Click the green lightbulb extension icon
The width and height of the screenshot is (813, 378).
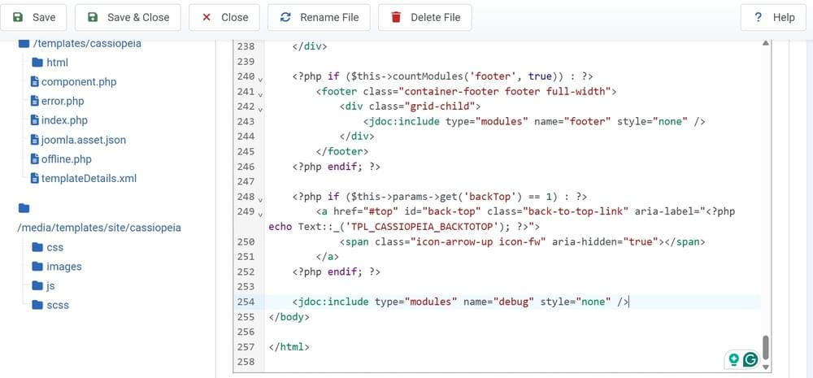pyautogui.click(x=733, y=359)
